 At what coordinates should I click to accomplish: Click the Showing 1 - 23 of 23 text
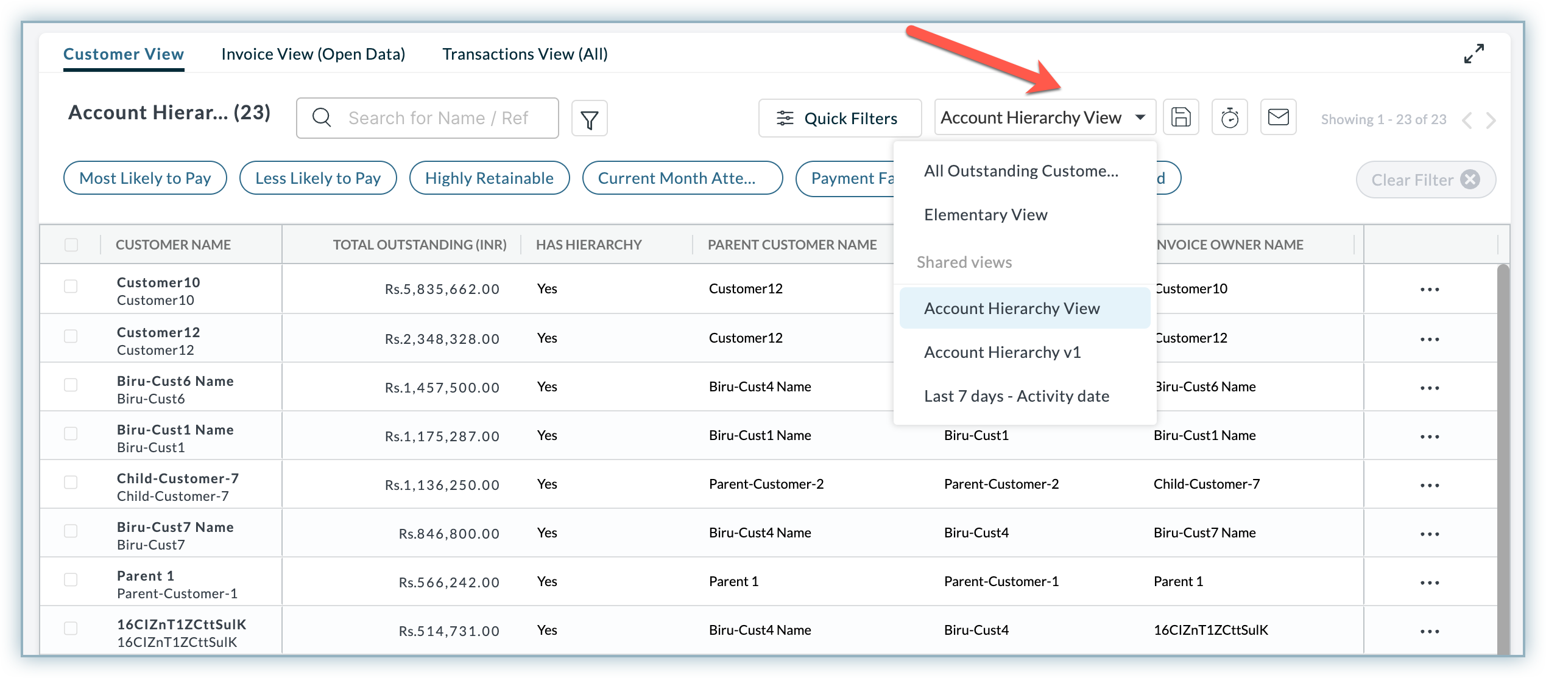1383,119
